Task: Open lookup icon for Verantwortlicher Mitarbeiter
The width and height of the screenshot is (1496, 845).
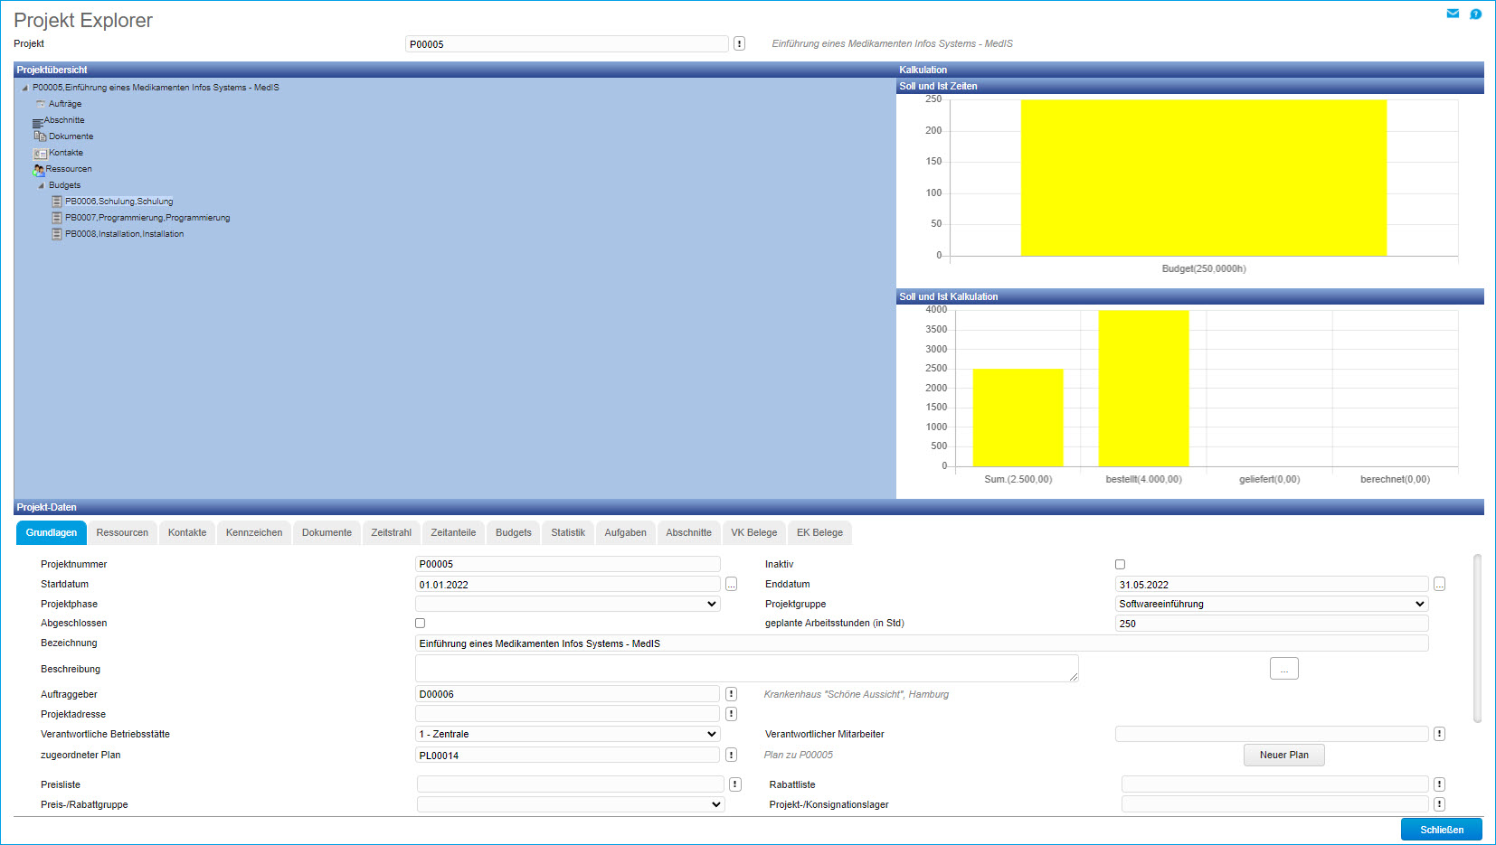Action: 1439,734
